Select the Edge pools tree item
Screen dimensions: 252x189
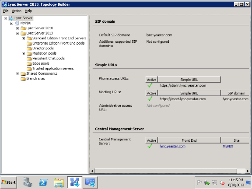tap(41, 63)
